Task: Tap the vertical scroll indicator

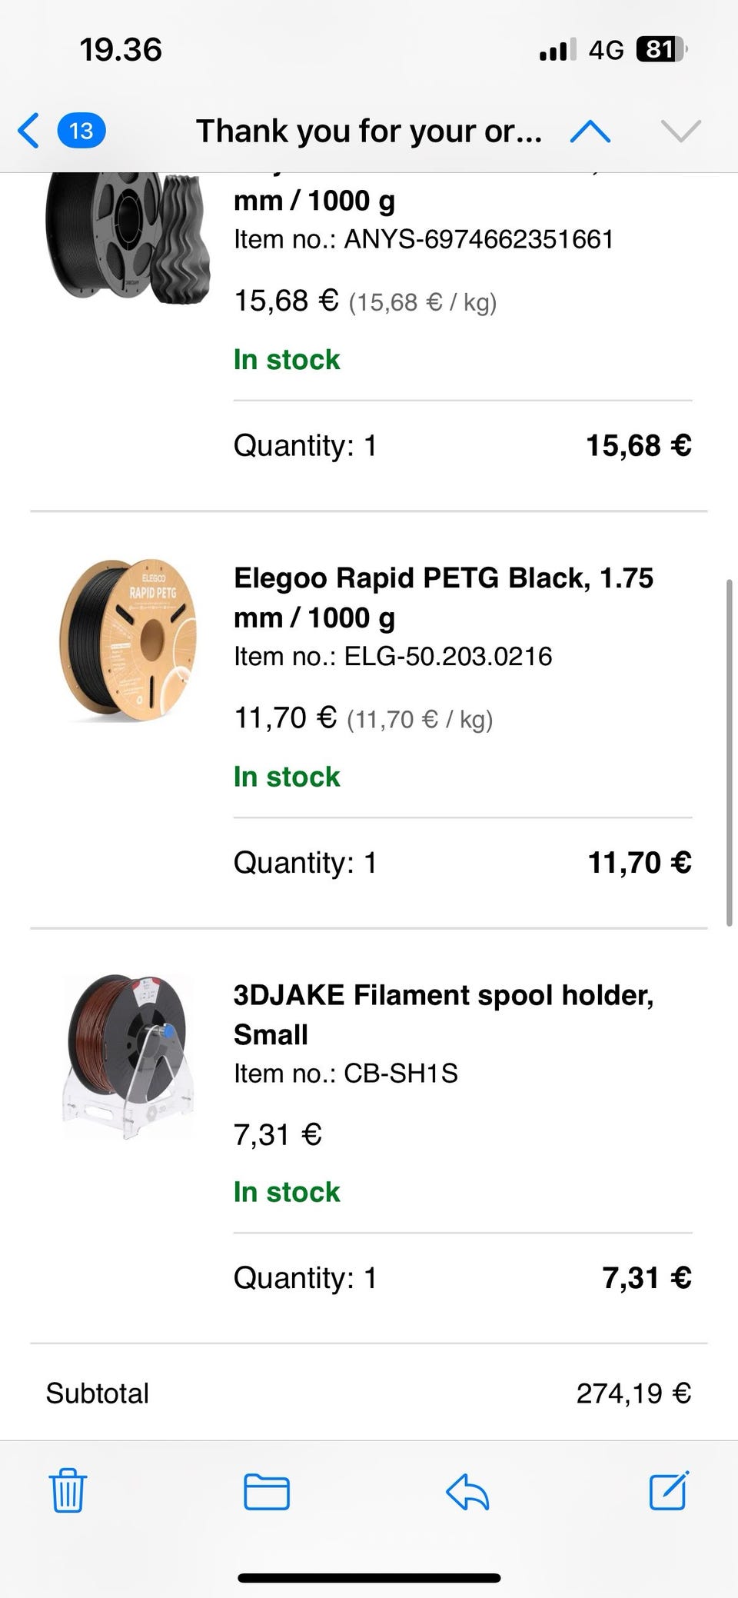Action: 729,754
